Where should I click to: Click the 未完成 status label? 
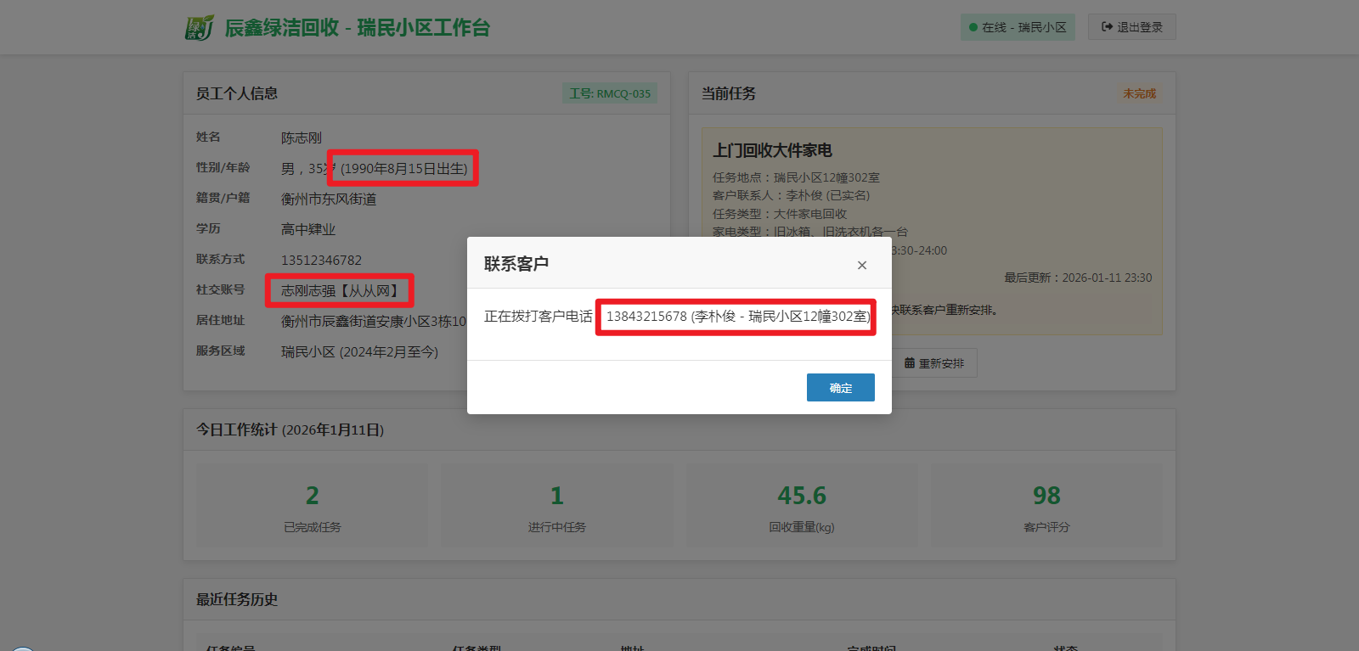1139,93
